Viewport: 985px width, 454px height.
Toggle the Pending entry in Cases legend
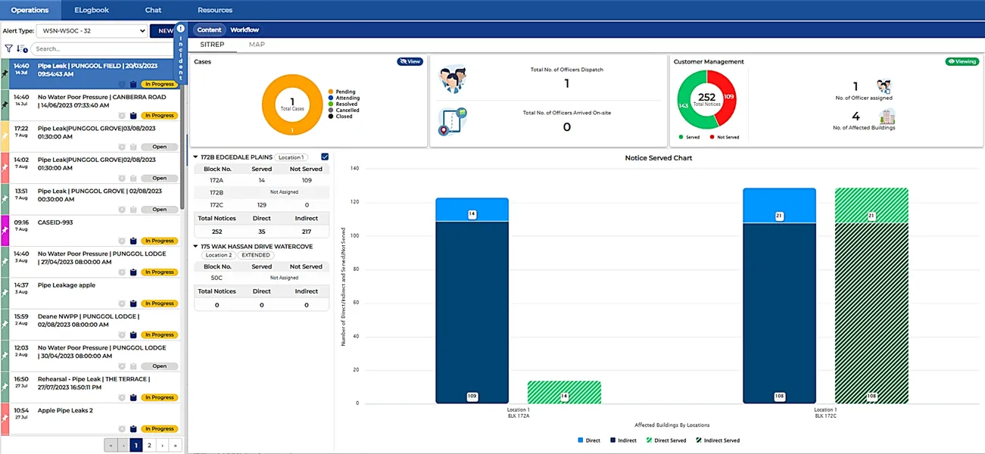coord(341,92)
